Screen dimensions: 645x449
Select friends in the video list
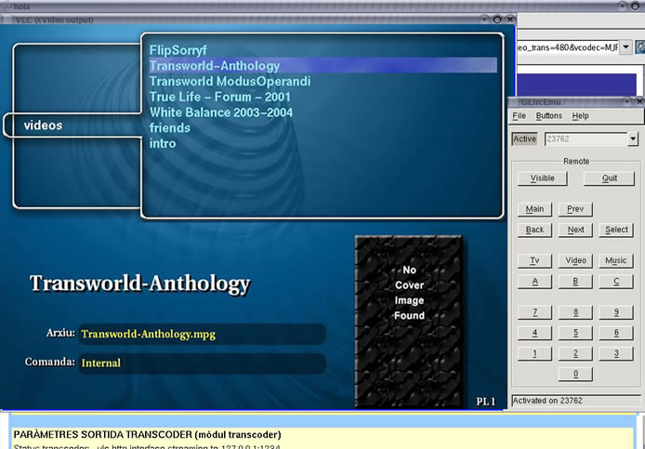pyautogui.click(x=169, y=128)
